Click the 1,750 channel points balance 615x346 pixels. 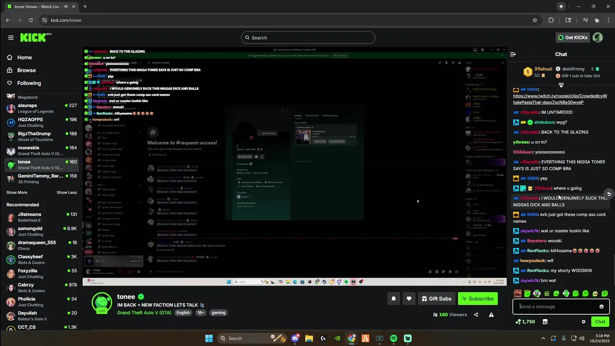click(525, 321)
